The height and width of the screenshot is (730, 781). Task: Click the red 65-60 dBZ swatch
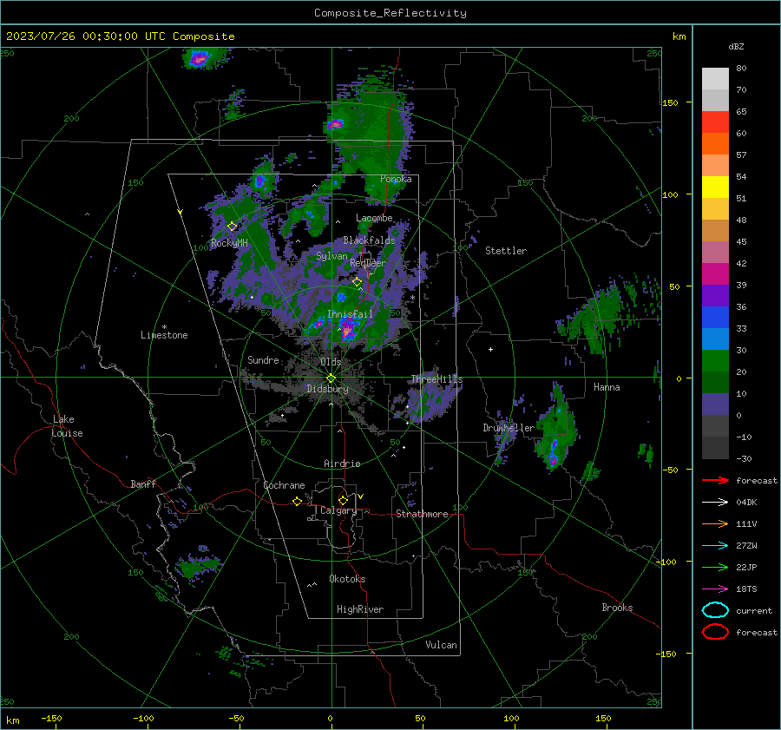[715, 122]
